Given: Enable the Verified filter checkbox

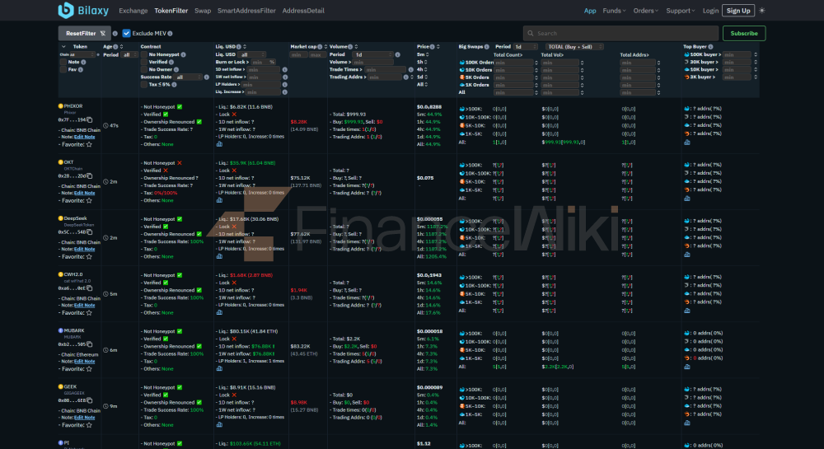Looking at the screenshot, I should pos(144,62).
